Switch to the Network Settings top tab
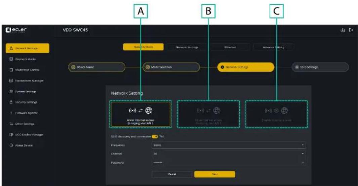 coord(187,47)
